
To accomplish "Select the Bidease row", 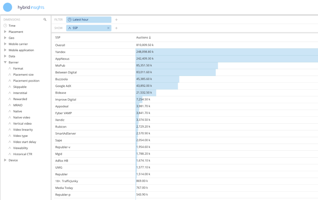I will coord(186,93).
